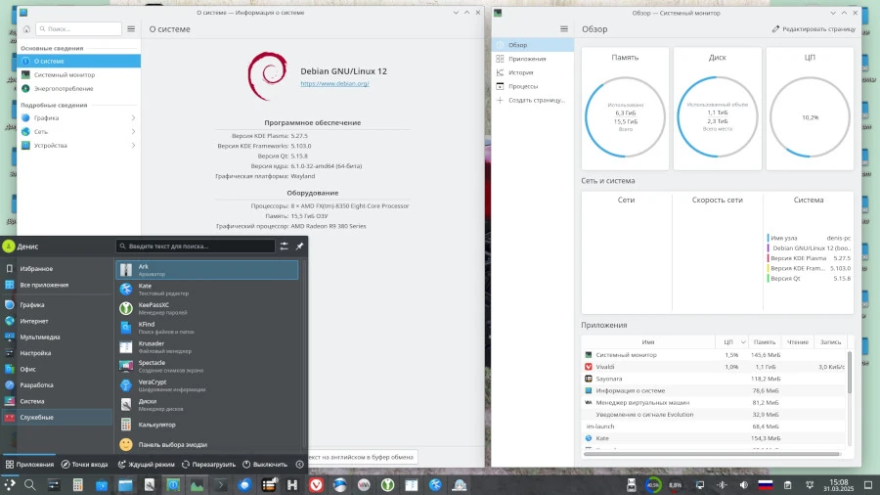Image resolution: width=880 pixels, height=495 pixels.
Task: Click Перезагрузить restart button
Action: pyautogui.click(x=208, y=464)
